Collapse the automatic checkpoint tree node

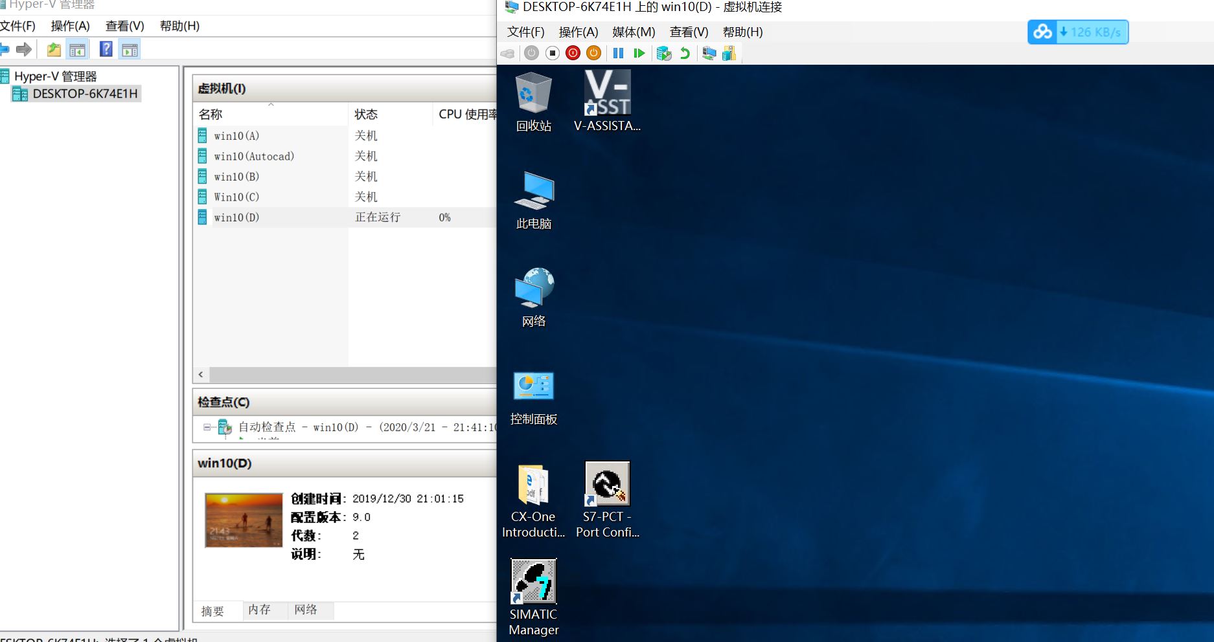(207, 427)
